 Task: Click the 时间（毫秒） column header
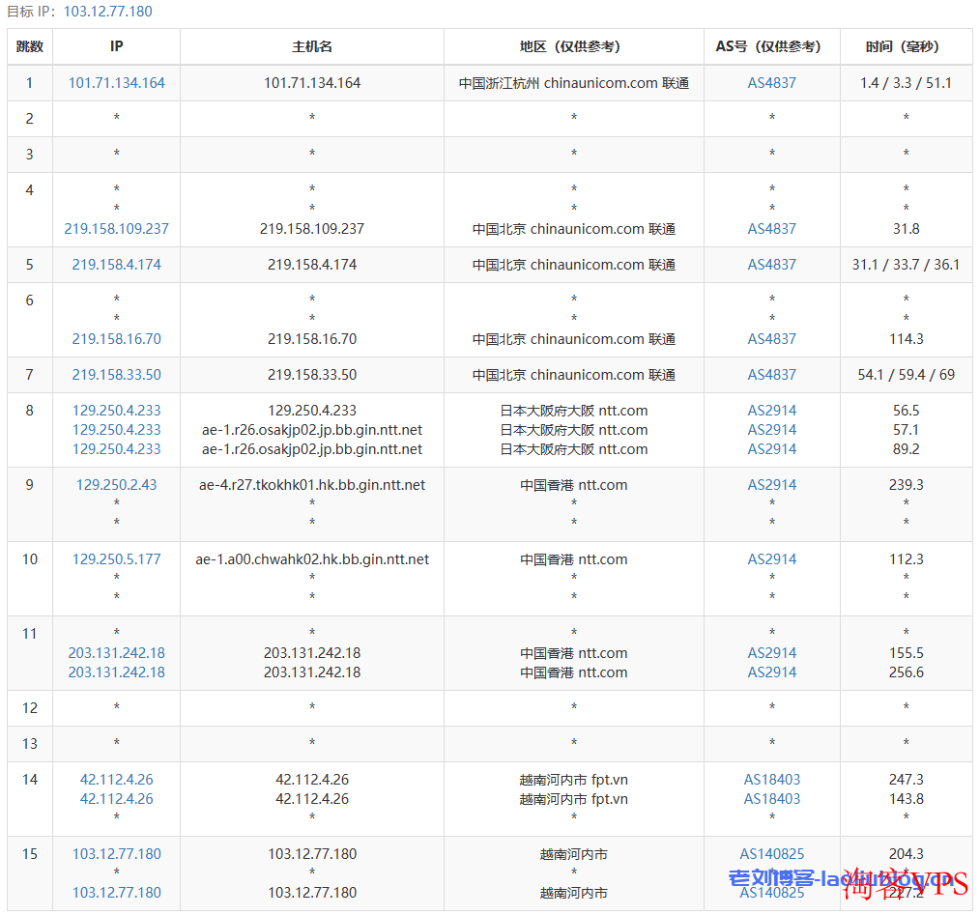(x=906, y=46)
